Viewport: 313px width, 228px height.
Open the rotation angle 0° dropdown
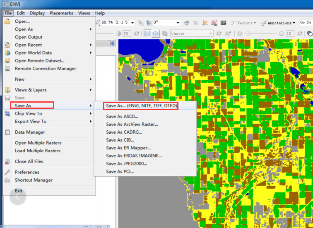click(178, 22)
